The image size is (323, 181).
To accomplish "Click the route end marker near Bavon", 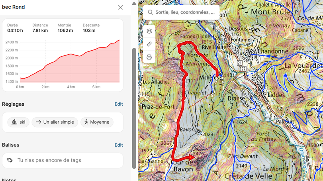I will (191, 157).
